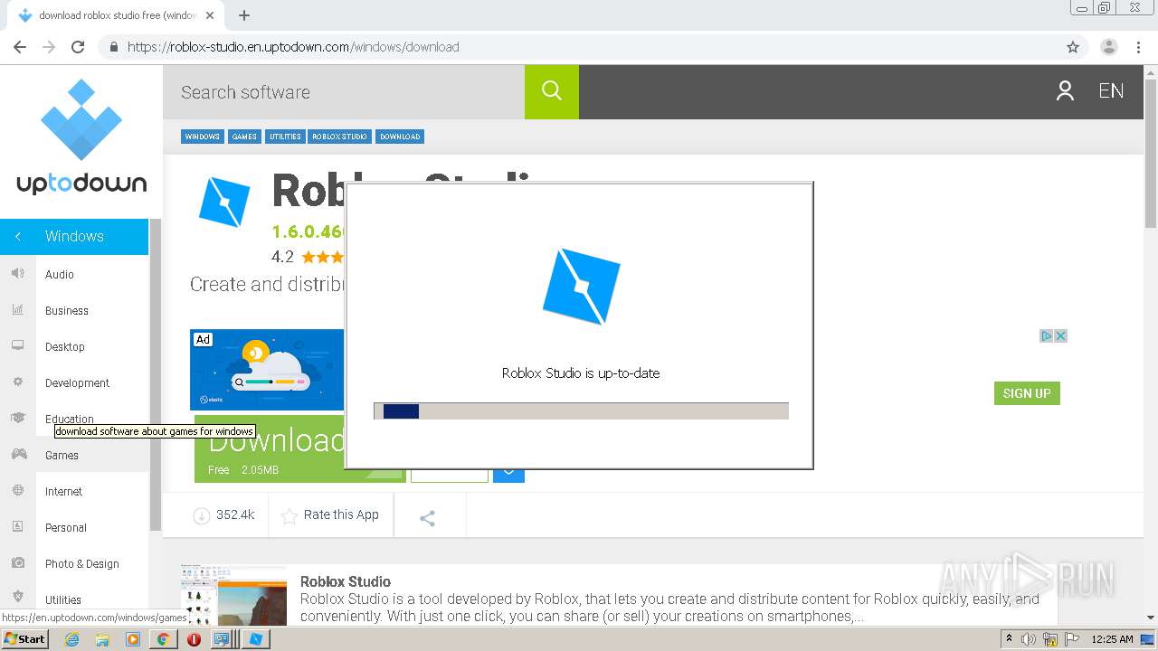Open Windows Media Player from taskbar
This screenshot has height=651, width=1158.
pos(133,639)
